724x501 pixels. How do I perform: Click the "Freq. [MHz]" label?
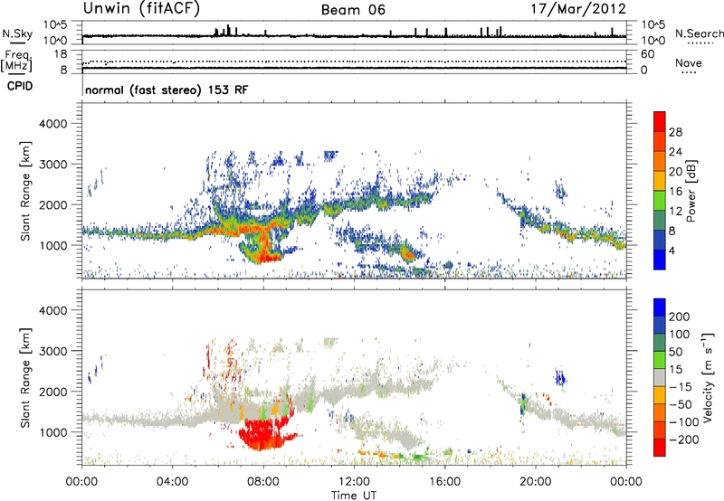coord(16,61)
